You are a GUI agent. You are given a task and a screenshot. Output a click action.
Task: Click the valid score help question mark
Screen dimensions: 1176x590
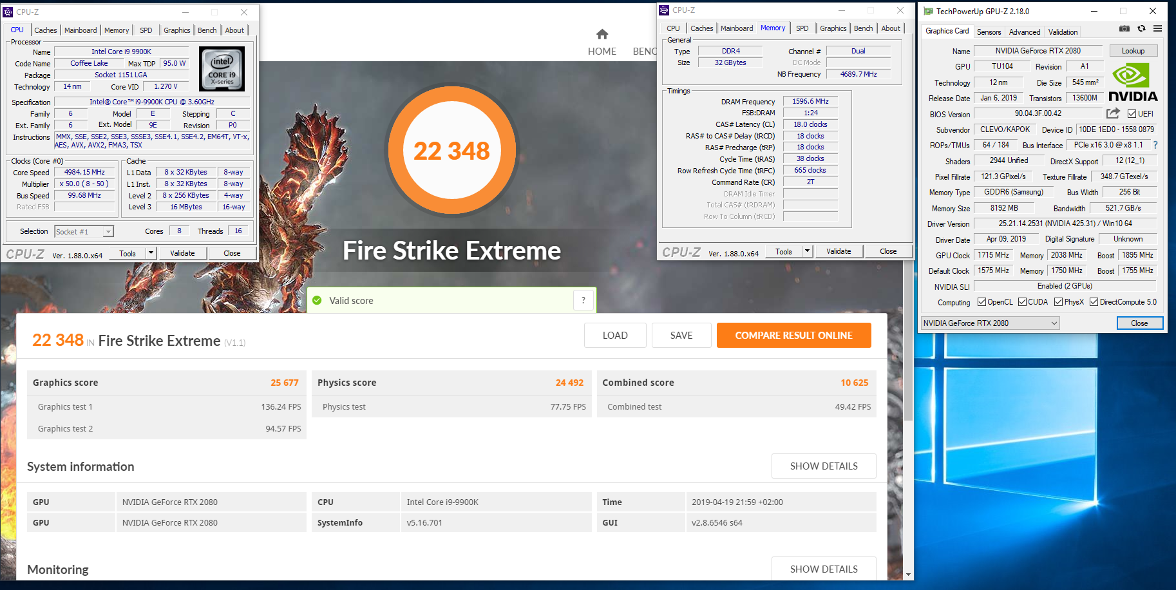click(x=583, y=300)
